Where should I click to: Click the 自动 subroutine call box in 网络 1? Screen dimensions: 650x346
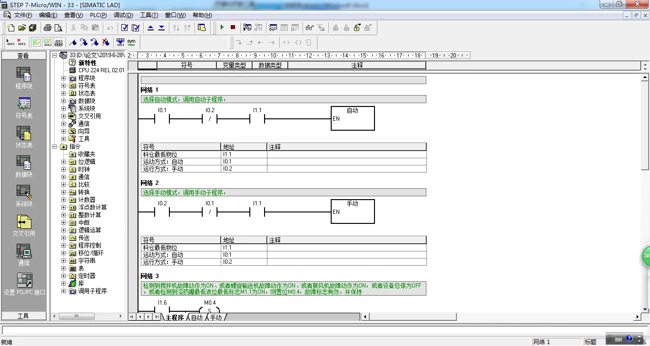353,118
